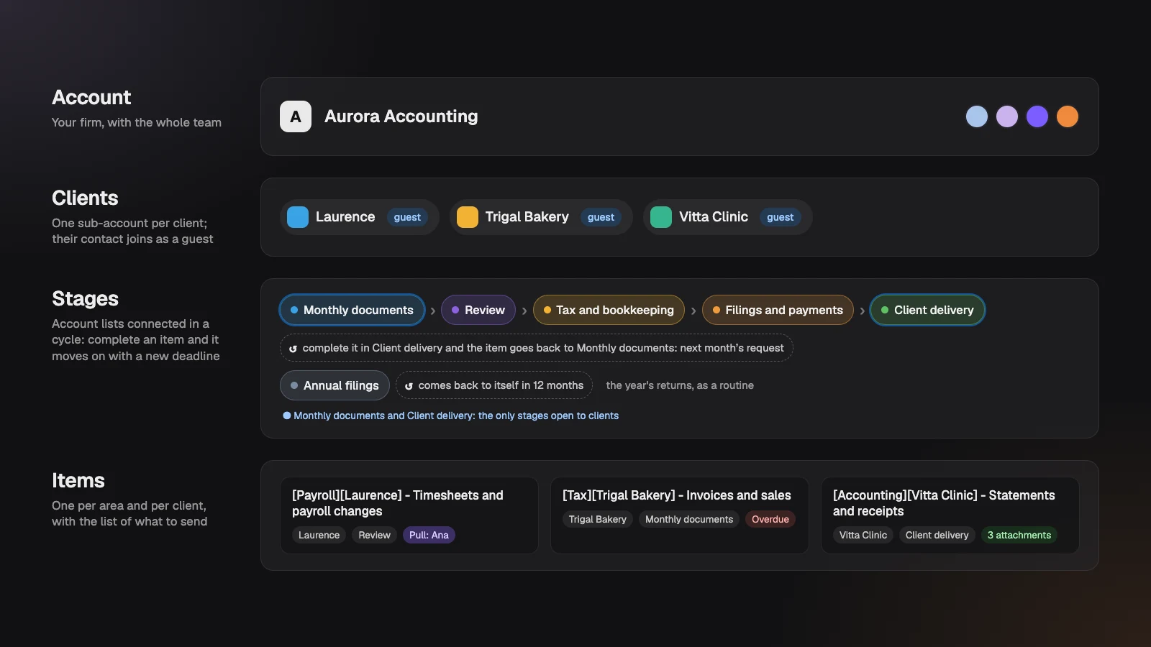Open the '3 attachments' tag
Screen dimensions: 1151x647
[x=1019, y=535]
